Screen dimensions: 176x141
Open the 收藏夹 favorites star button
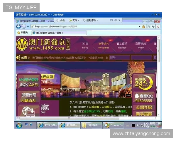[x=23, y=33]
